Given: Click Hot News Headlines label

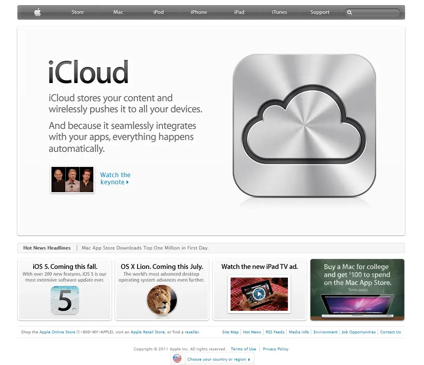Looking at the screenshot, I should pyautogui.click(x=47, y=248).
